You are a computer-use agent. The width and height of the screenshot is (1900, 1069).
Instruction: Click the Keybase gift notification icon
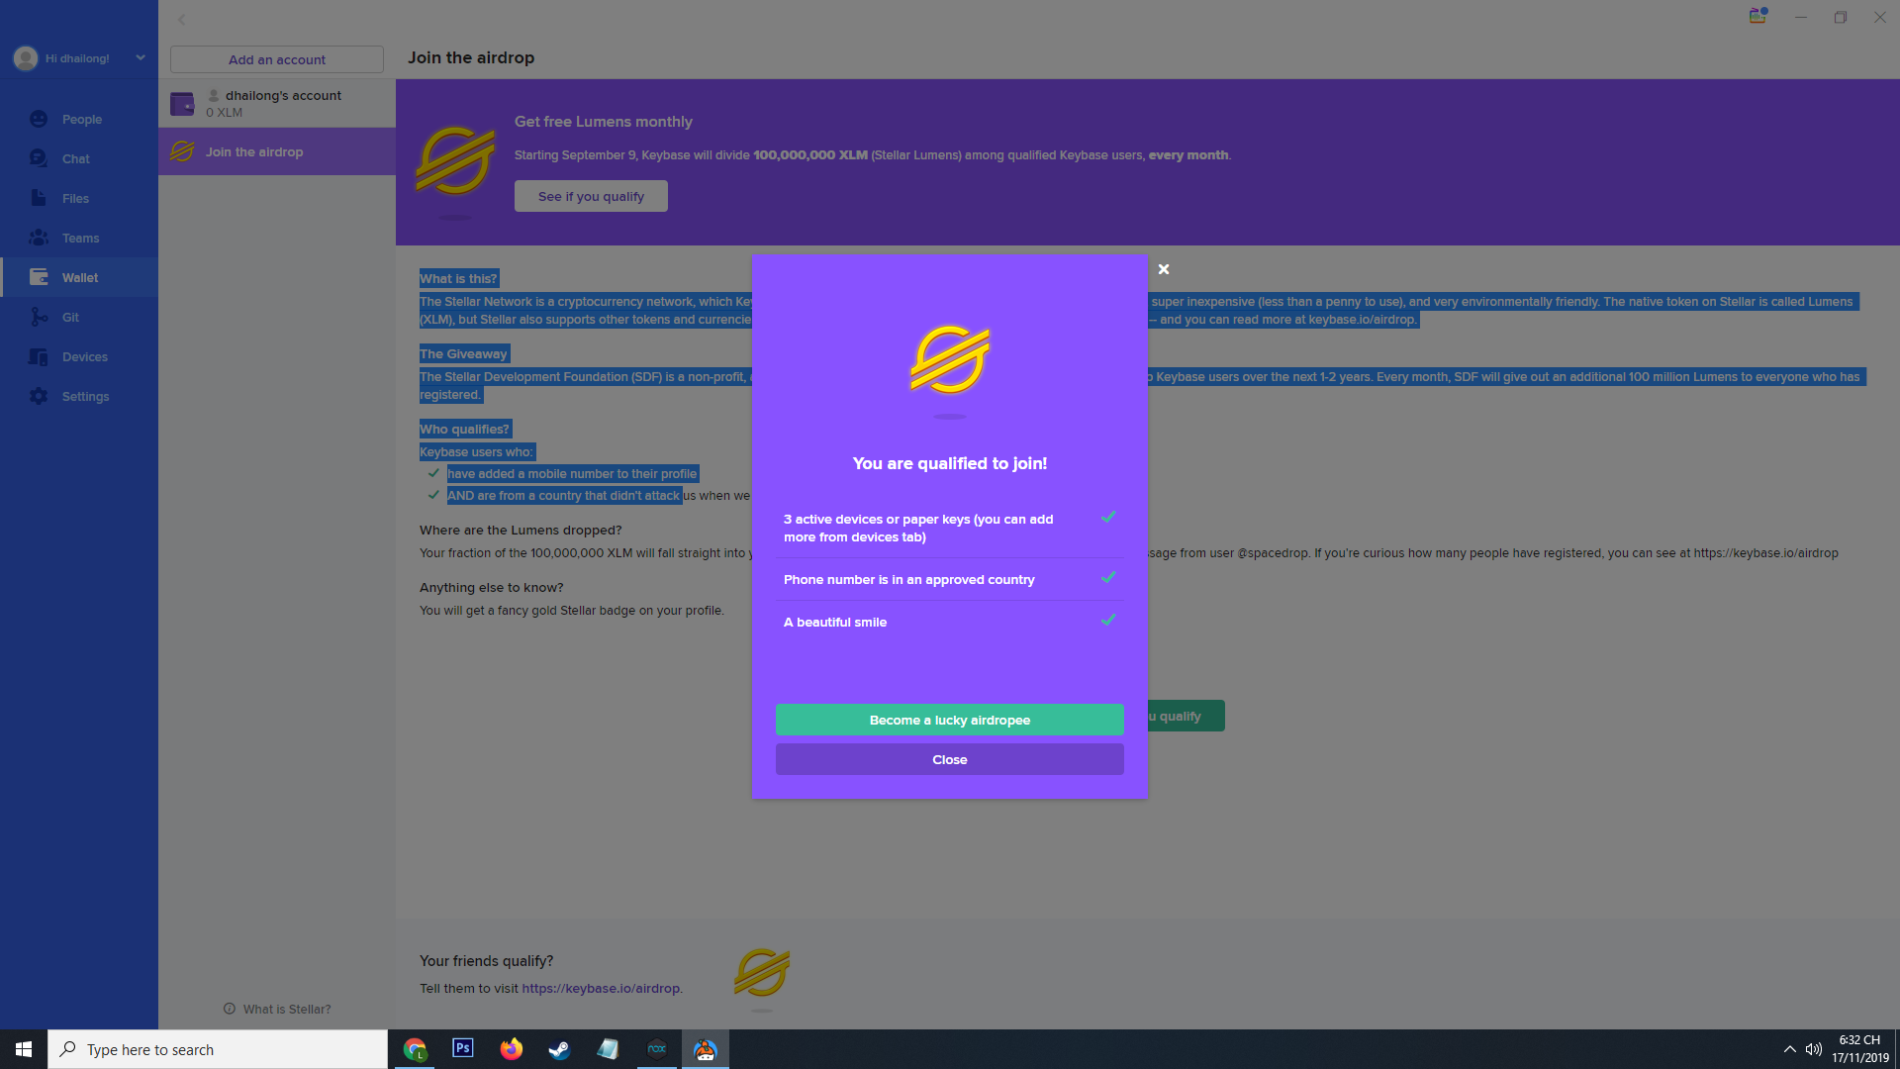[1757, 17]
